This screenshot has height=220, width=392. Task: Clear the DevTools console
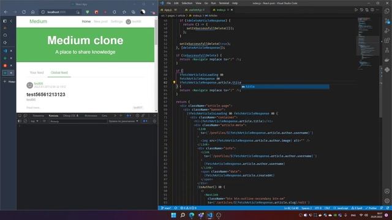[25, 121]
